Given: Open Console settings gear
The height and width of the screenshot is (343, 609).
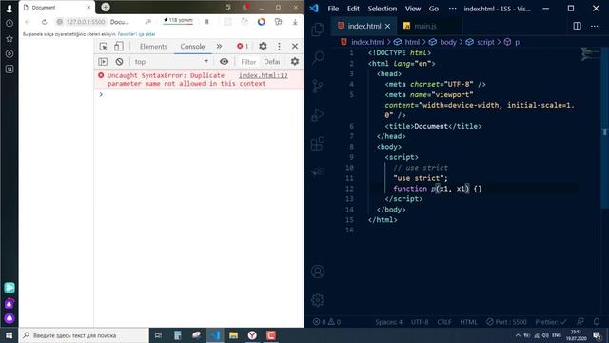Looking at the screenshot, I should pyautogui.click(x=295, y=61).
